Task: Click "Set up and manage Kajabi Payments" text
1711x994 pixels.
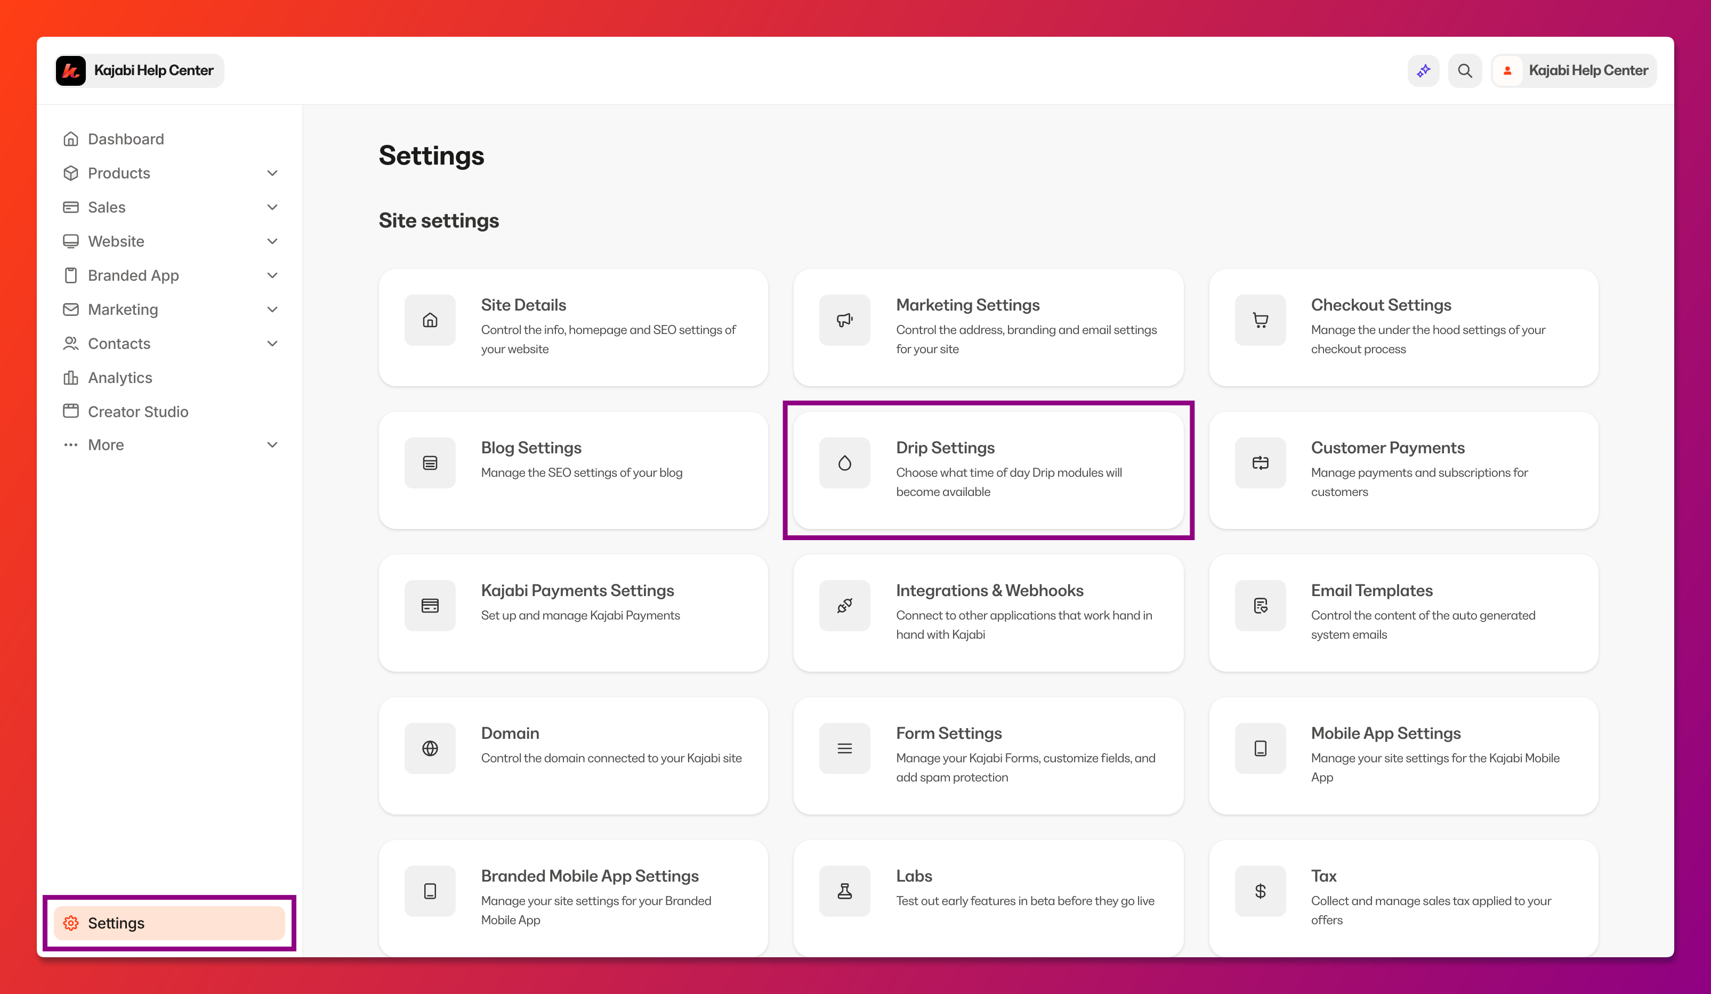Action: tap(580, 615)
